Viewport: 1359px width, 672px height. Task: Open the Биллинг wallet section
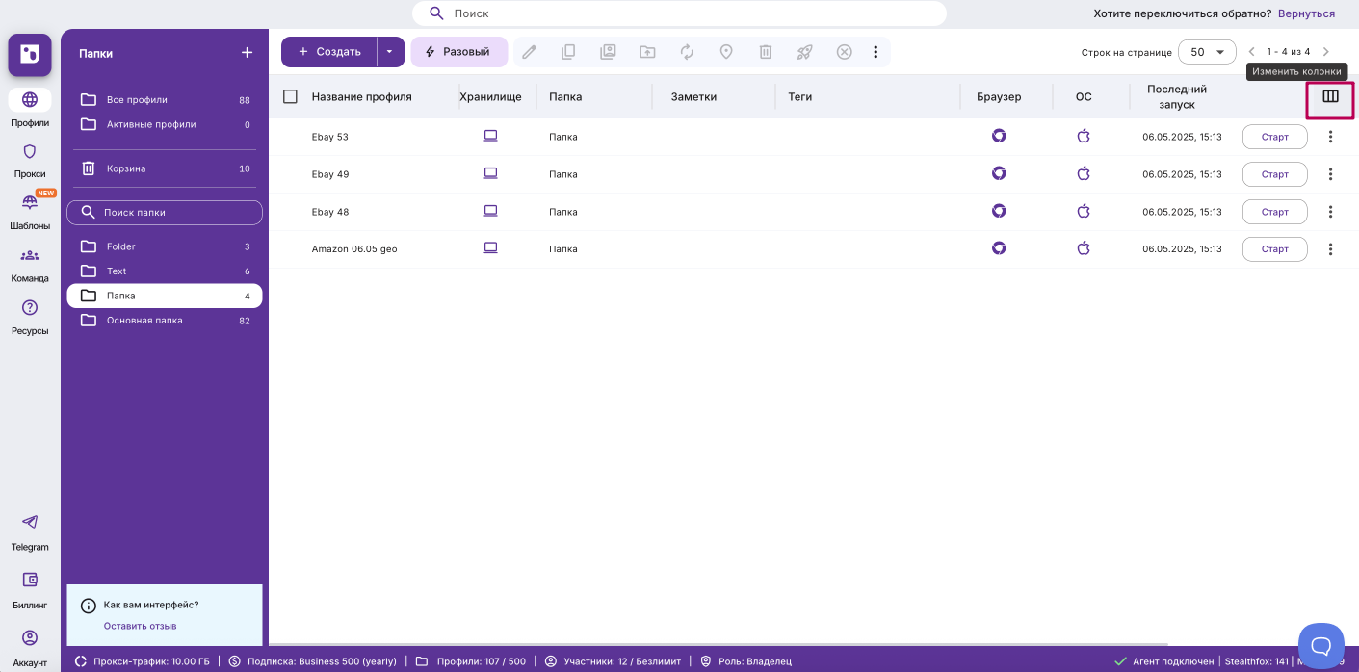pos(30,590)
